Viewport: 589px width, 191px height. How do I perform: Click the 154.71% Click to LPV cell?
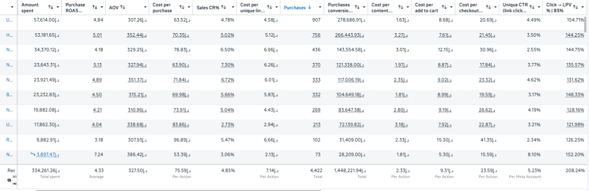575,21
